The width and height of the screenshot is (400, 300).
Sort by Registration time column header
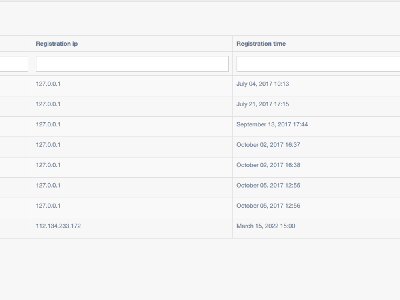261,44
